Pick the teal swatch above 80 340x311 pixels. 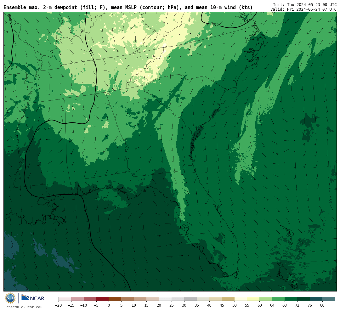[329, 299]
